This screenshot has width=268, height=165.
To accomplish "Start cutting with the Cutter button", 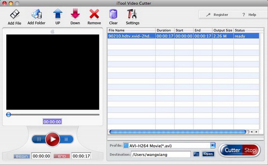I will point(232,151).
